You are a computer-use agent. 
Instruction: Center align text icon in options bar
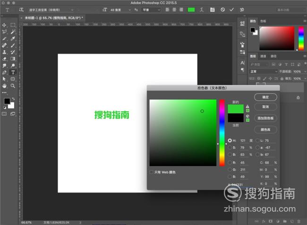(174, 9)
